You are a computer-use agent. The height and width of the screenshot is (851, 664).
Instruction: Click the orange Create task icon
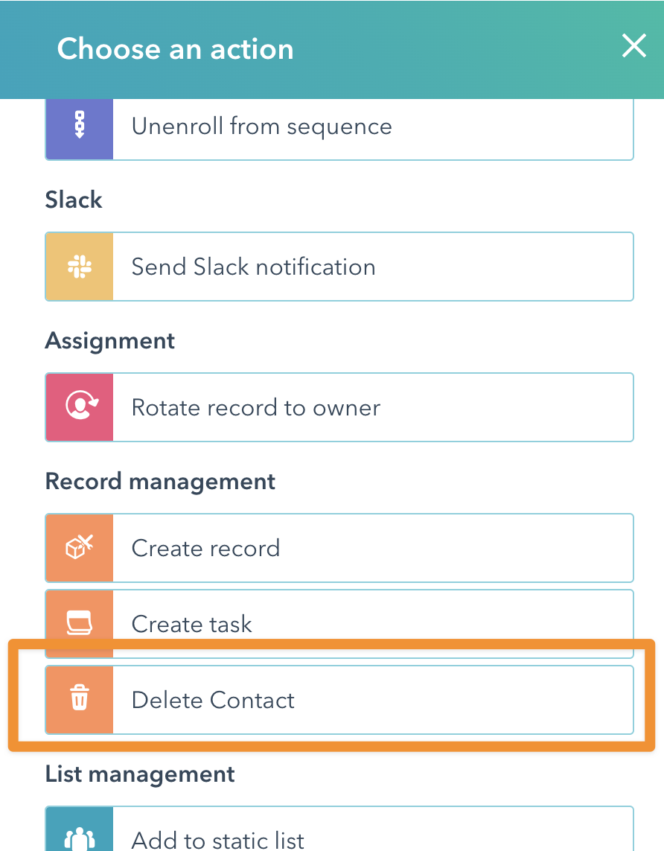pos(80,622)
